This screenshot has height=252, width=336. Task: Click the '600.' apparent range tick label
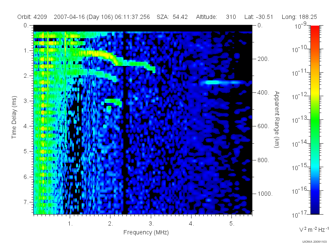263,126
